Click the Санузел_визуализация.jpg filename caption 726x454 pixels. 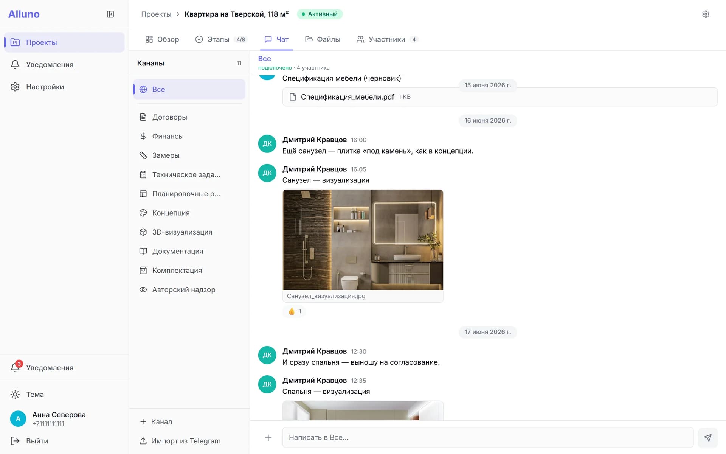pos(326,296)
